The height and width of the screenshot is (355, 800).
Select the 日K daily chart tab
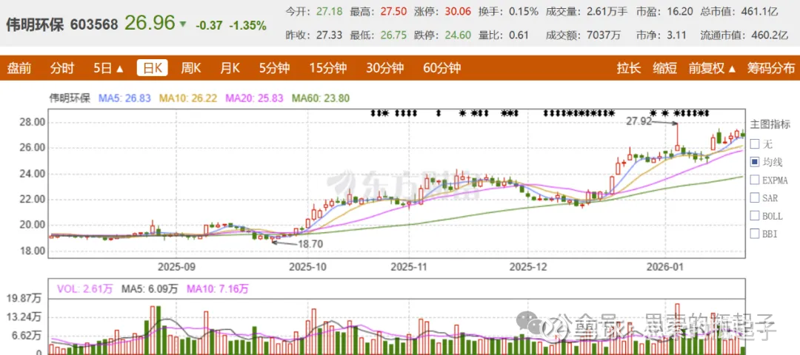[x=153, y=68]
